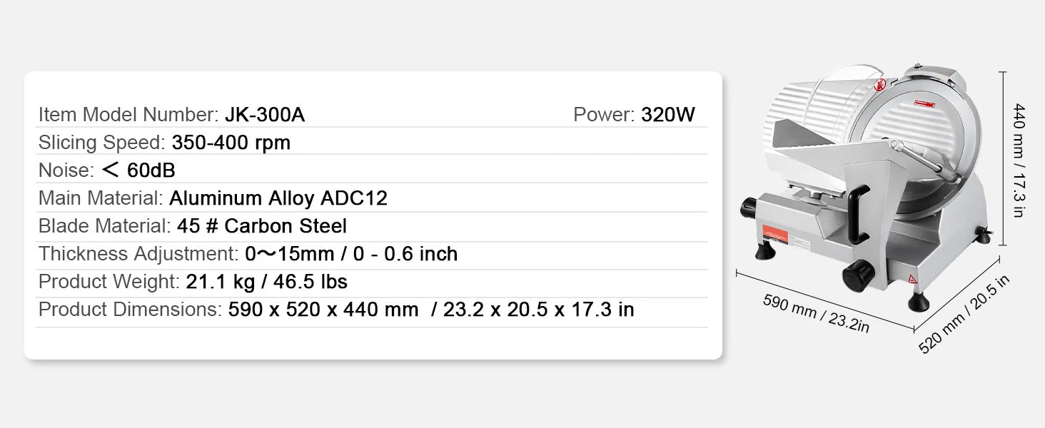
Task: Click the thickness adjustment range value
Action: click(x=351, y=254)
